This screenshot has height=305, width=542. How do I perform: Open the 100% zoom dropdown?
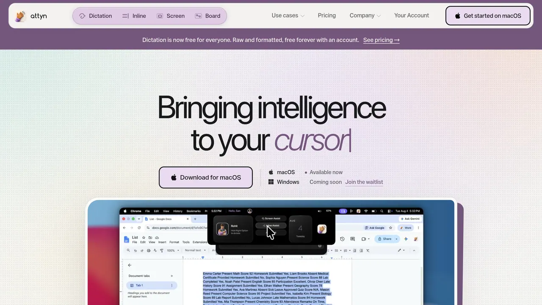(x=172, y=250)
